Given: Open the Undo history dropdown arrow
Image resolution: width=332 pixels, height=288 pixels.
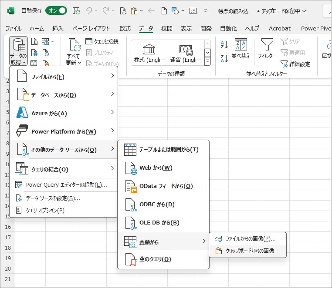Looking at the screenshot, I should (x=96, y=10).
